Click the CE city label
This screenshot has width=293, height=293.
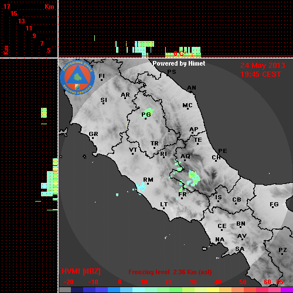222,226
